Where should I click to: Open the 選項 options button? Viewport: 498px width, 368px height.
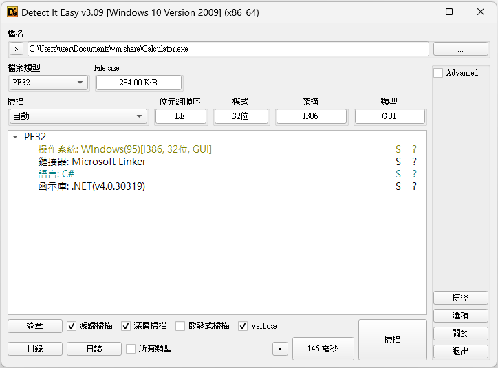pyautogui.click(x=460, y=316)
